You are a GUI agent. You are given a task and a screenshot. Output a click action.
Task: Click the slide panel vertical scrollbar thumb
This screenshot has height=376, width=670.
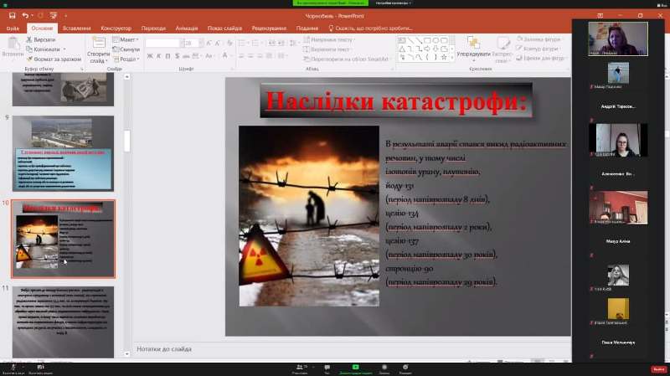127,141
